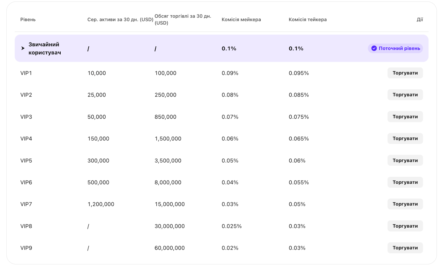Click the 60,000,000 trading volume for VIP9
Screen dimensions: 439x266
(x=170, y=248)
